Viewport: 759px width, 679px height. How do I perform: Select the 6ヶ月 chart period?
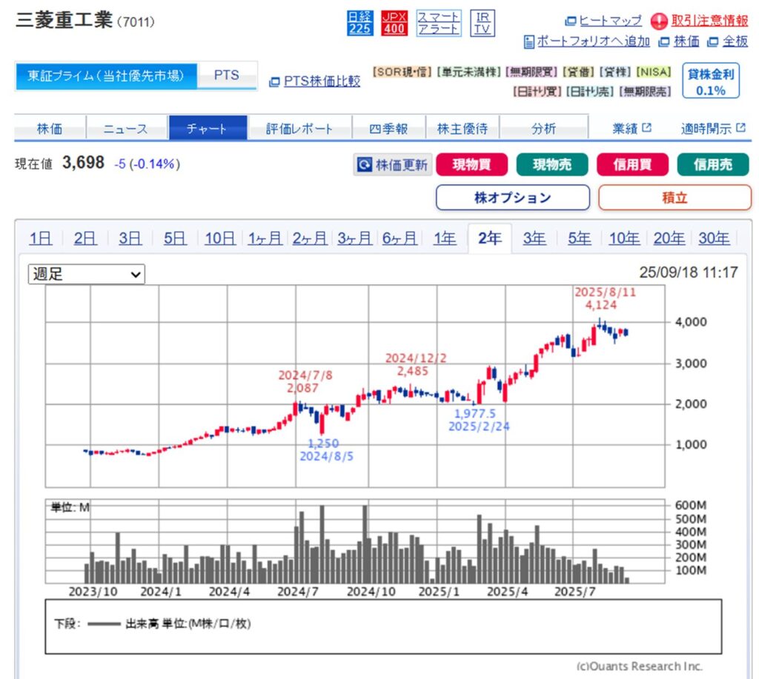click(x=400, y=238)
